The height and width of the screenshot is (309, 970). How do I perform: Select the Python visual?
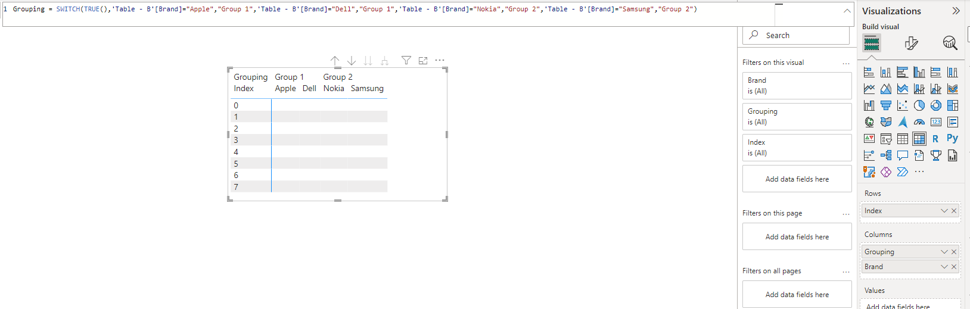(x=953, y=139)
